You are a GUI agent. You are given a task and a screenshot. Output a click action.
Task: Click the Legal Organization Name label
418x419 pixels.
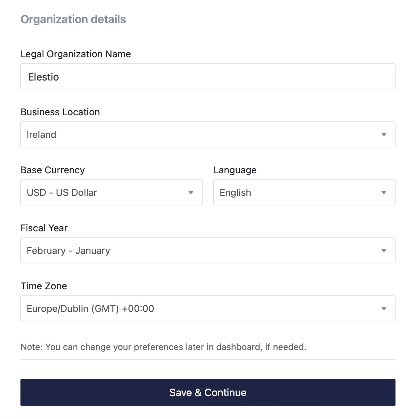point(76,54)
